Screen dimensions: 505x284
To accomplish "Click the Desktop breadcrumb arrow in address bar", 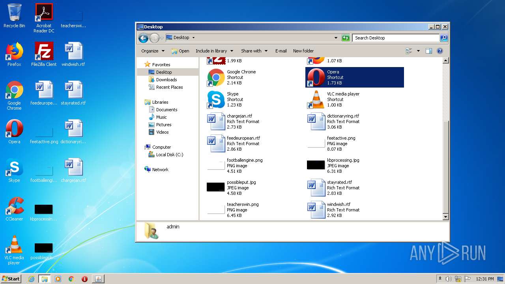I will [x=193, y=38].
